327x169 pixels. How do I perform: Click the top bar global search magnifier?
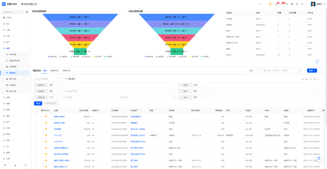point(260,4)
